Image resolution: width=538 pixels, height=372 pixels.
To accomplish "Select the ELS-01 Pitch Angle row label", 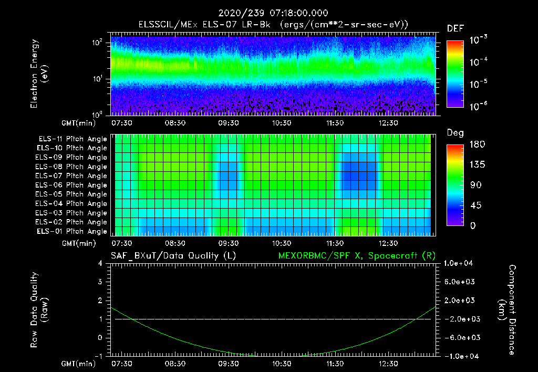I will [72, 231].
